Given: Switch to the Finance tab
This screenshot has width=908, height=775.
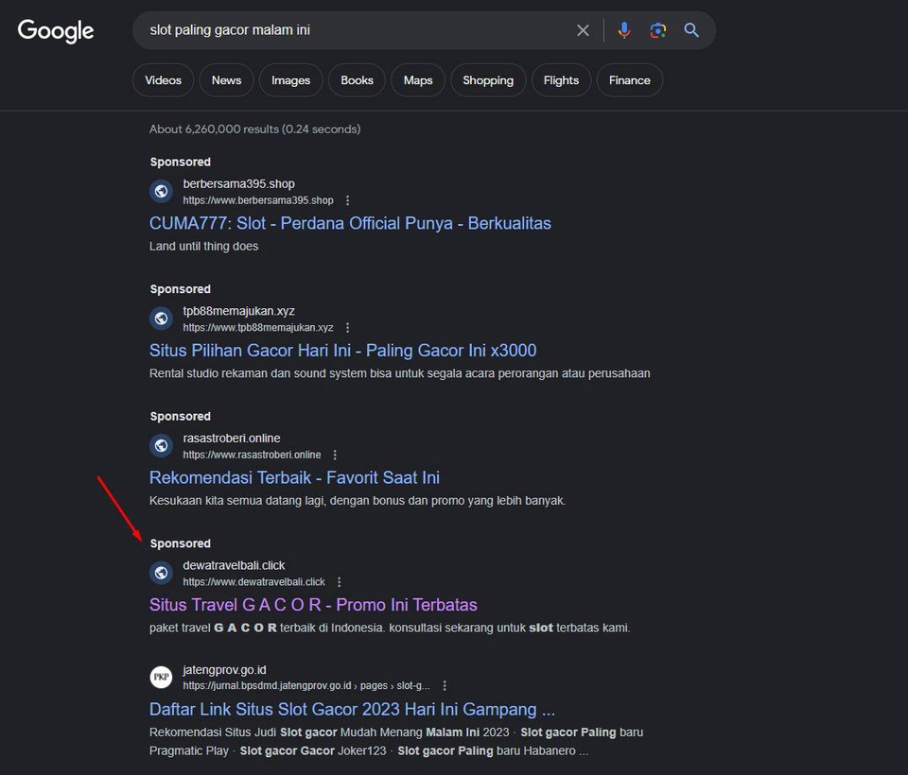Looking at the screenshot, I should click(630, 80).
